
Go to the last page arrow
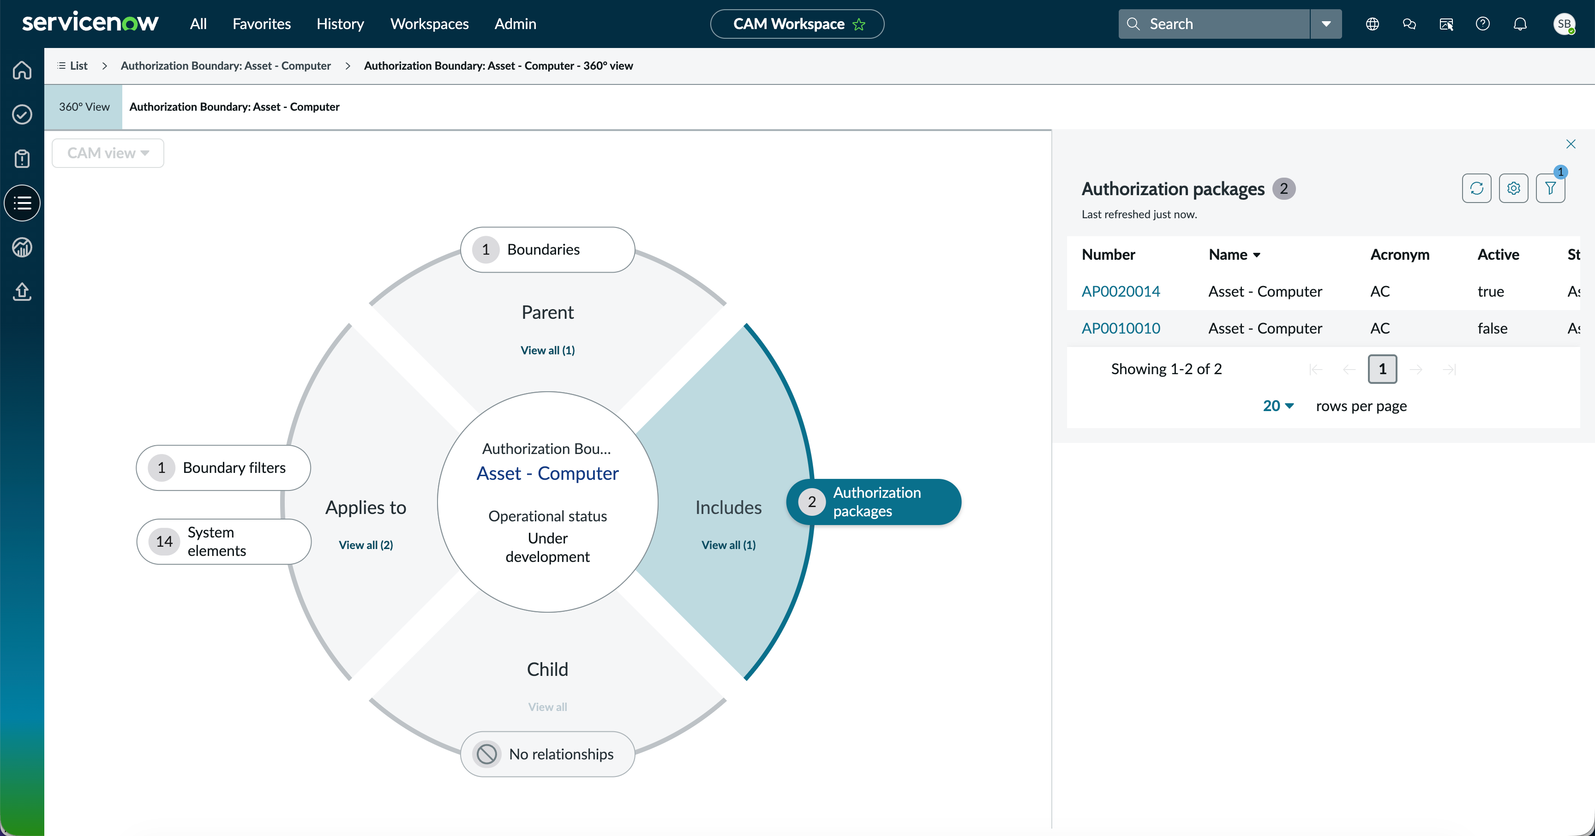[x=1449, y=370]
